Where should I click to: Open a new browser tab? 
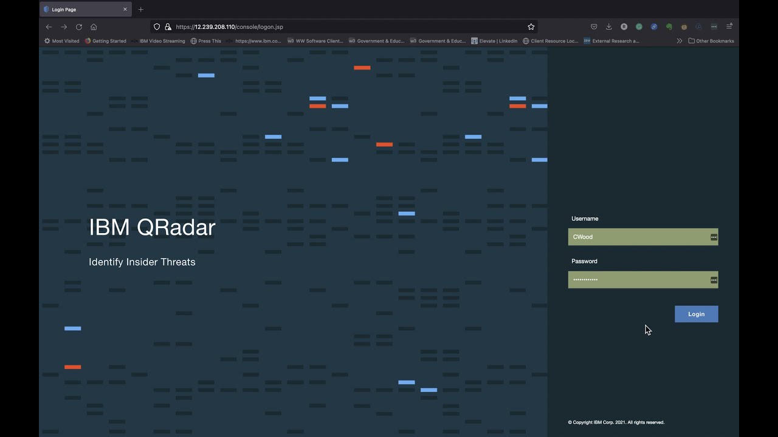pos(141,10)
